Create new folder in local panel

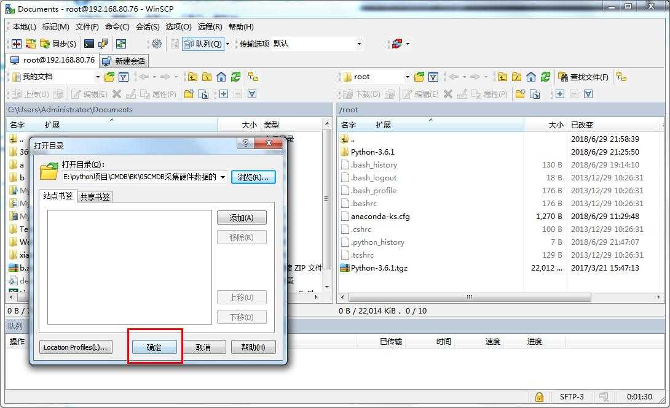click(189, 94)
